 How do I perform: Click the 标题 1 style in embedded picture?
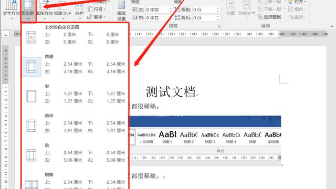tap(167, 137)
